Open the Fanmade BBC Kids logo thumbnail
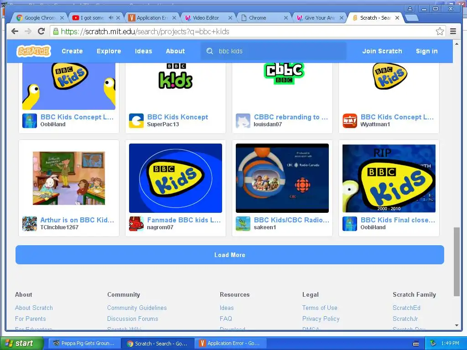 tap(176, 178)
